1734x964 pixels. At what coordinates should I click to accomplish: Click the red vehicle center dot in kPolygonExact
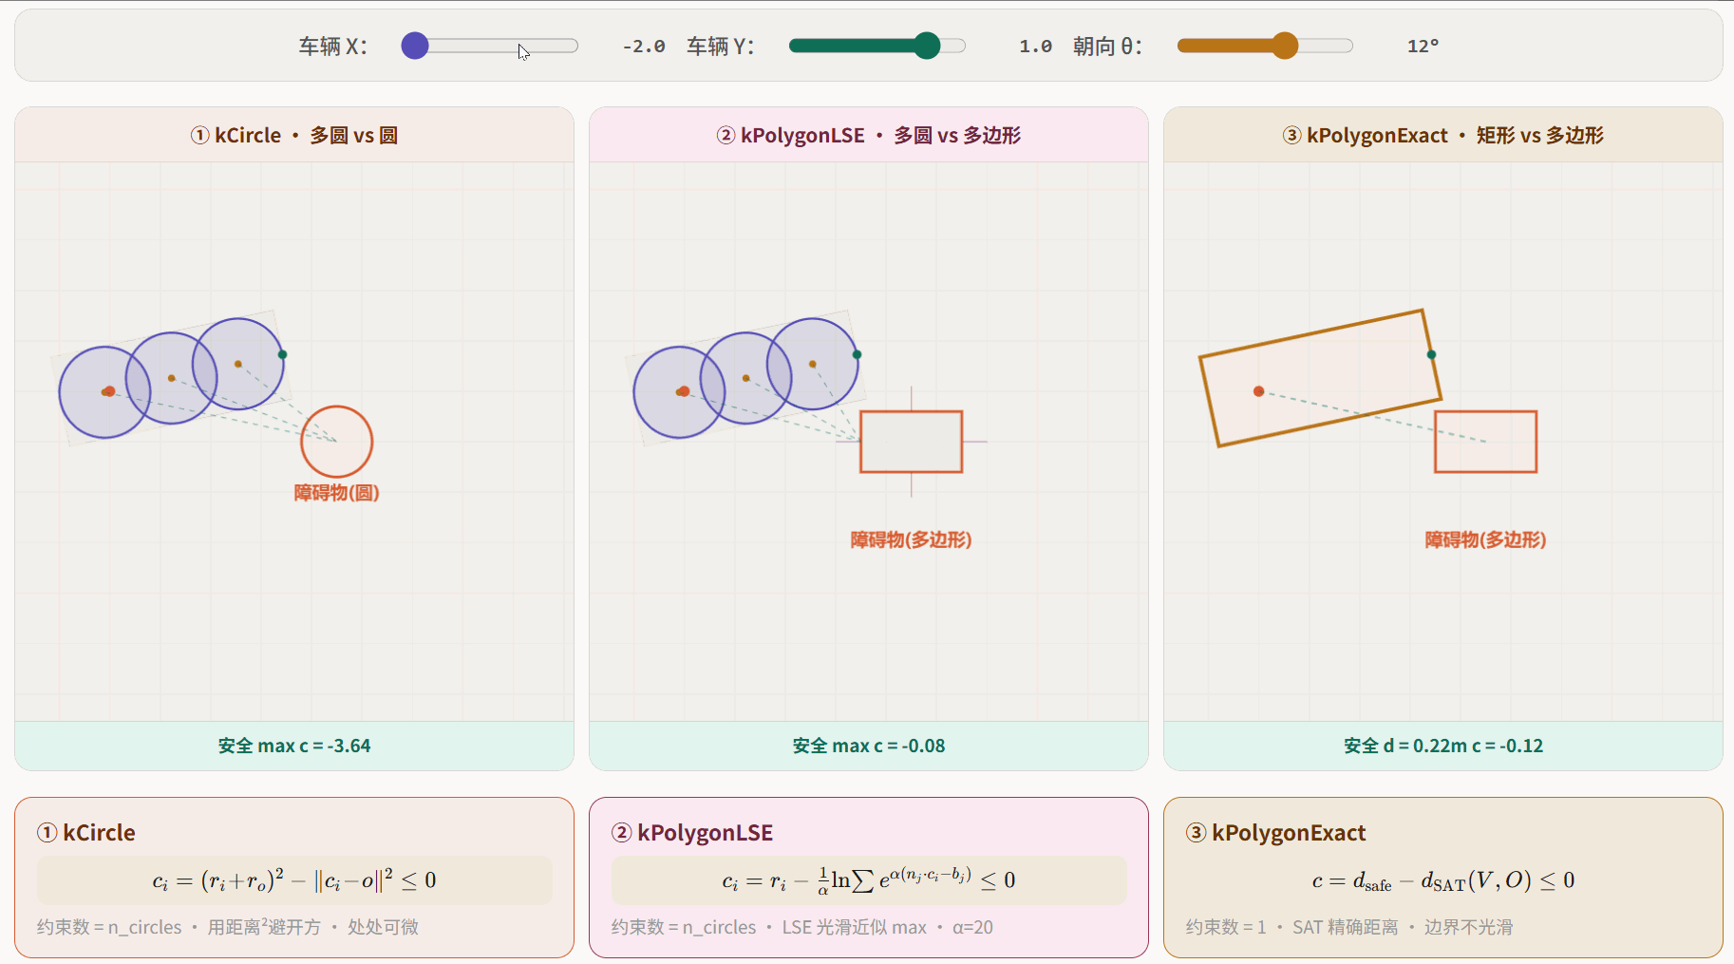coord(1258,391)
